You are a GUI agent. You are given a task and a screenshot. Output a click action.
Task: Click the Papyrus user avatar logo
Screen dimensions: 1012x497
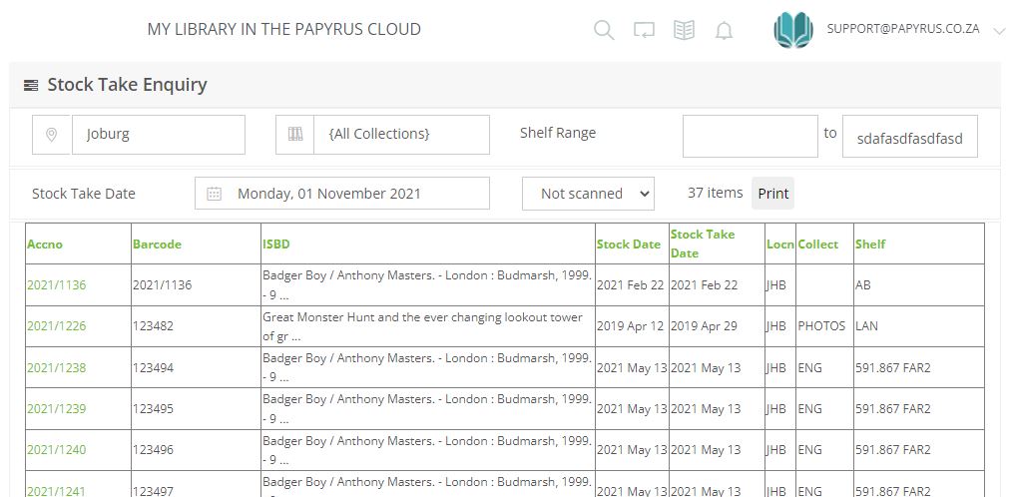pos(793,30)
